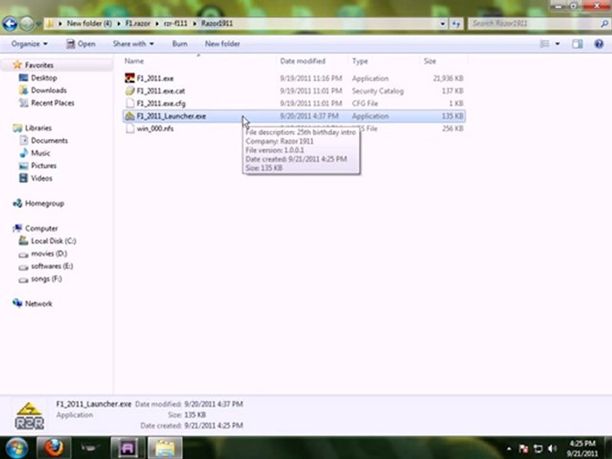The image size is (612, 459).
Task: Select the F1_2011.exe.cfg file icon
Action: (129, 103)
